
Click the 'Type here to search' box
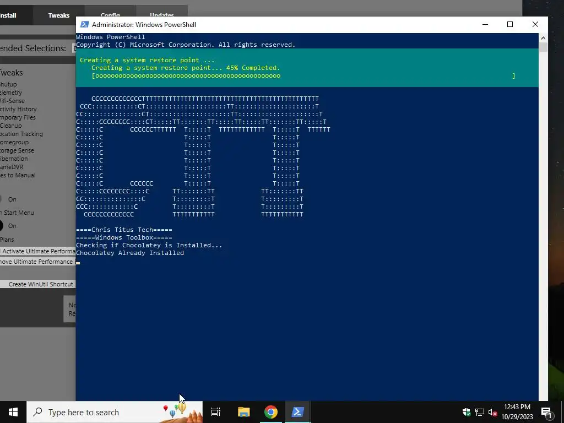[x=115, y=412]
